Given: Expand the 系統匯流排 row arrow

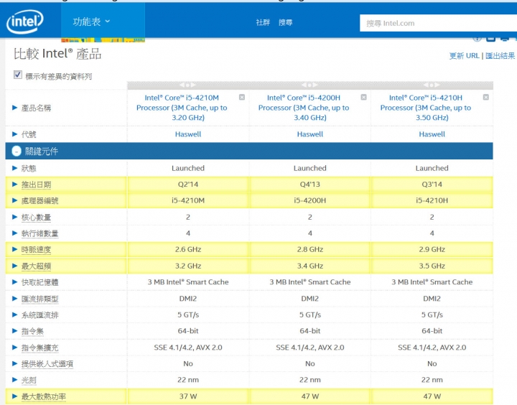Looking at the screenshot, I should pos(14,315).
